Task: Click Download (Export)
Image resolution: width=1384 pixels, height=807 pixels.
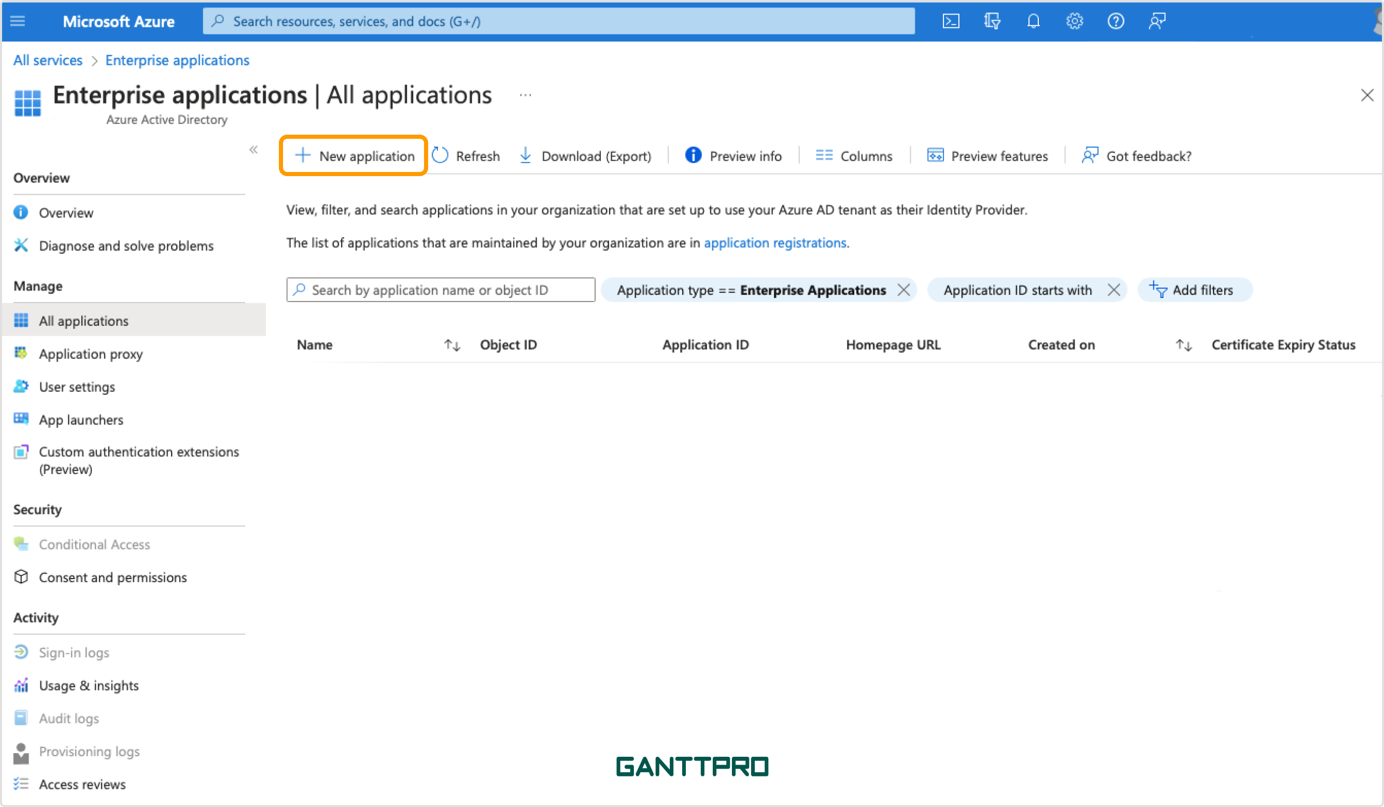Action: pos(585,156)
